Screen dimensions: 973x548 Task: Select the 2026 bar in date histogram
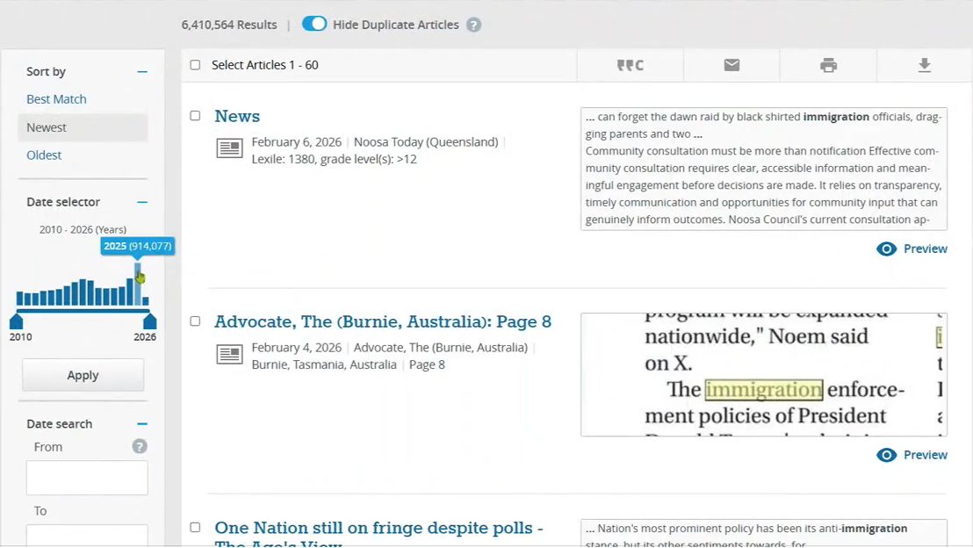tap(146, 301)
